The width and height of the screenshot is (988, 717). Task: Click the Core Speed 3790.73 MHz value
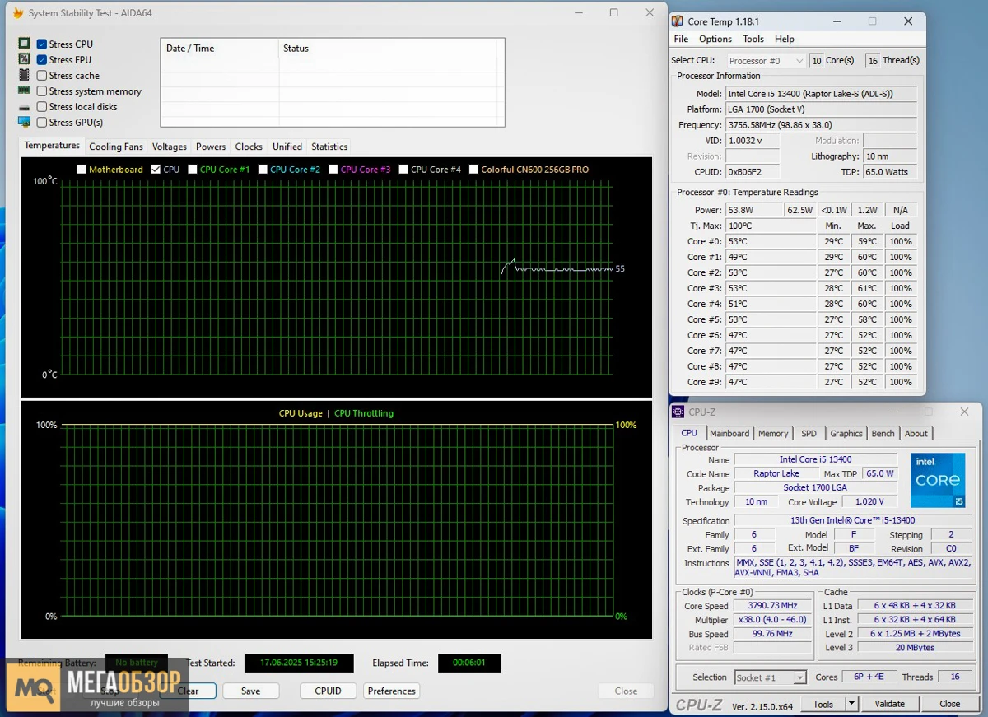[x=772, y=606]
